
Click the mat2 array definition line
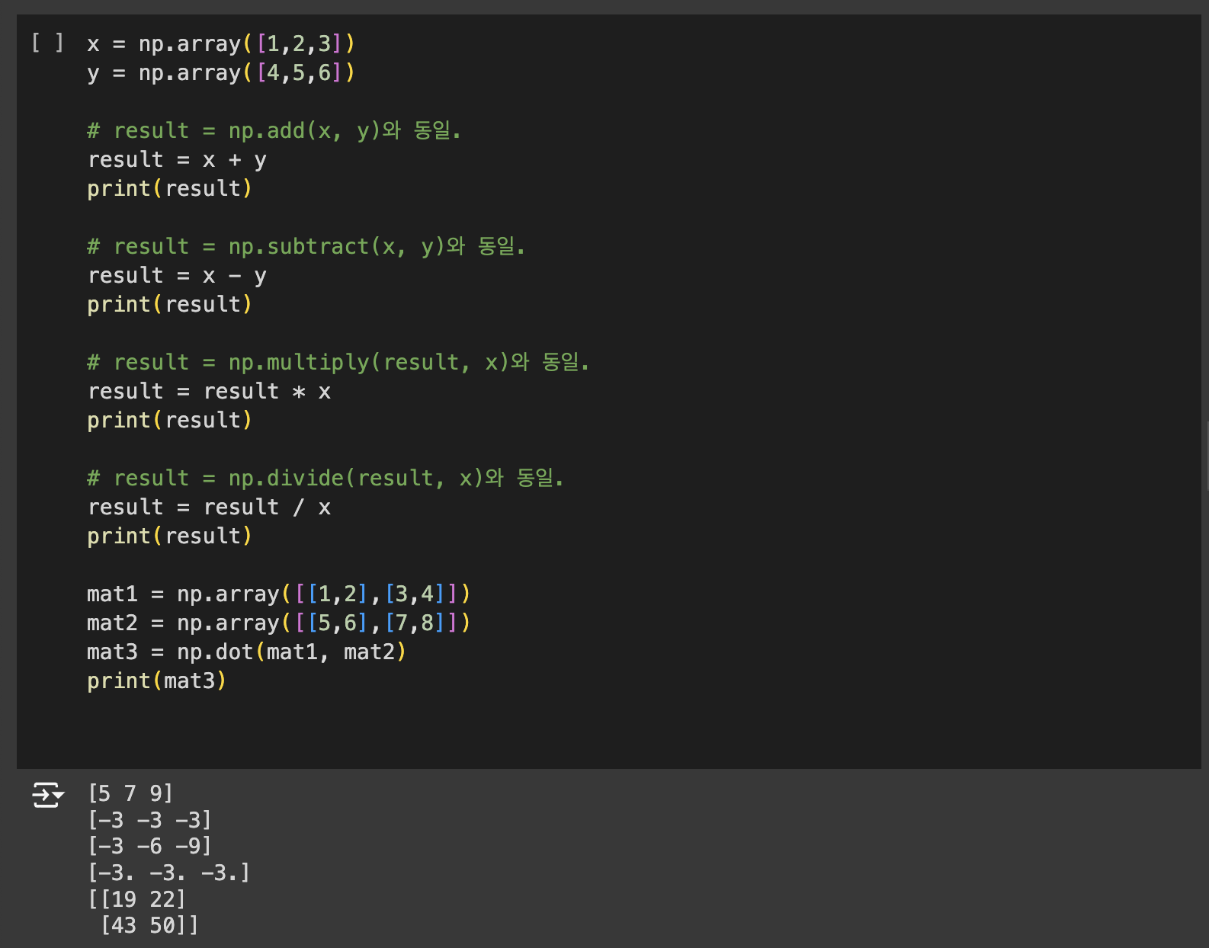tap(278, 623)
